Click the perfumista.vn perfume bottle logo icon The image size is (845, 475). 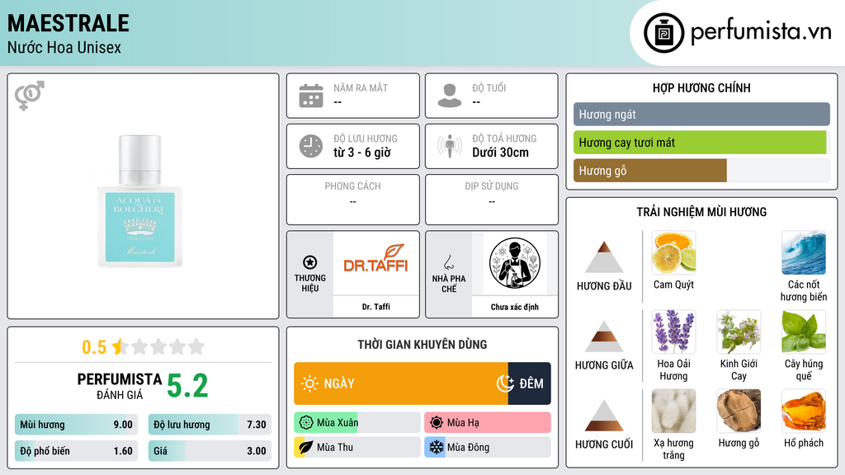pyautogui.click(x=663, y=33)
